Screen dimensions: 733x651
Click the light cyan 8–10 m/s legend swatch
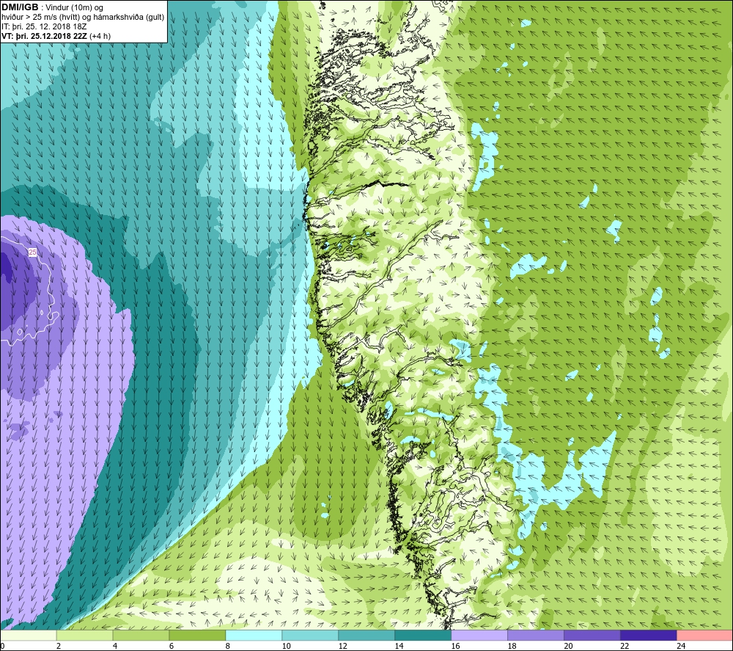coord(254,635)
